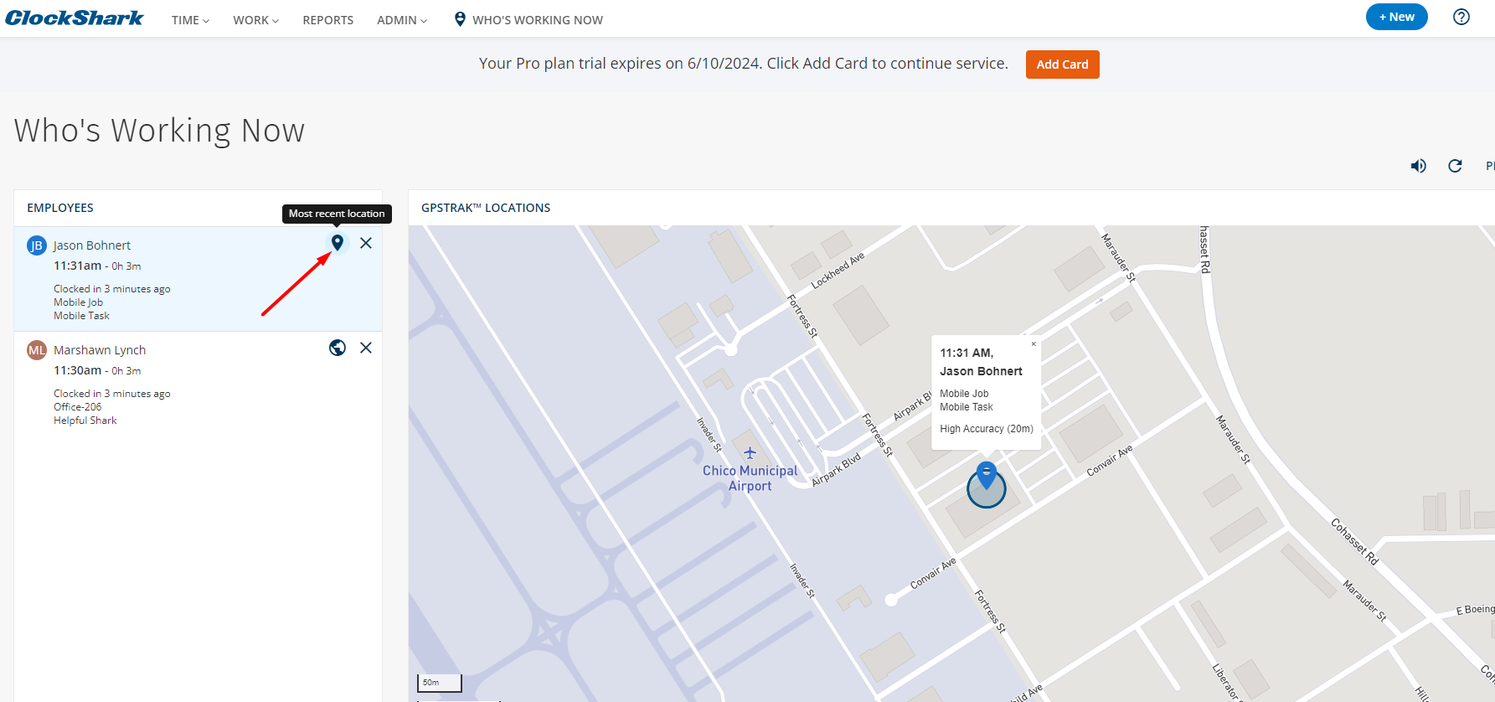Image resolution: width=1495 pixels, height=702 pixels.
Task: Click the EMPLOYEES panel header
Action: tap(60, 208)
